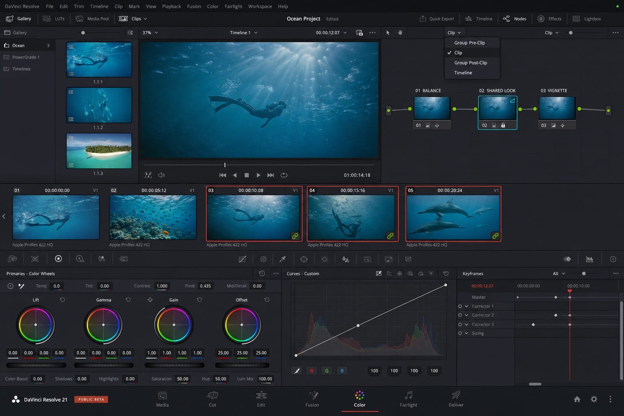Viewport: 624px width, 416px height.
Task: Open the Fairlight menu in menu bar
Action: pos(233,6)
